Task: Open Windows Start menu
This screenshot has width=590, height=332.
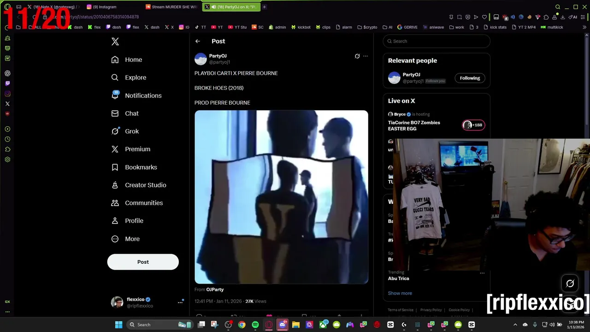Action: pos(118,325)
